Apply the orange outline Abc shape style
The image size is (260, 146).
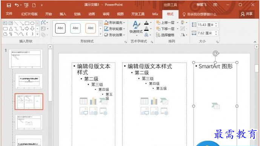91,28
